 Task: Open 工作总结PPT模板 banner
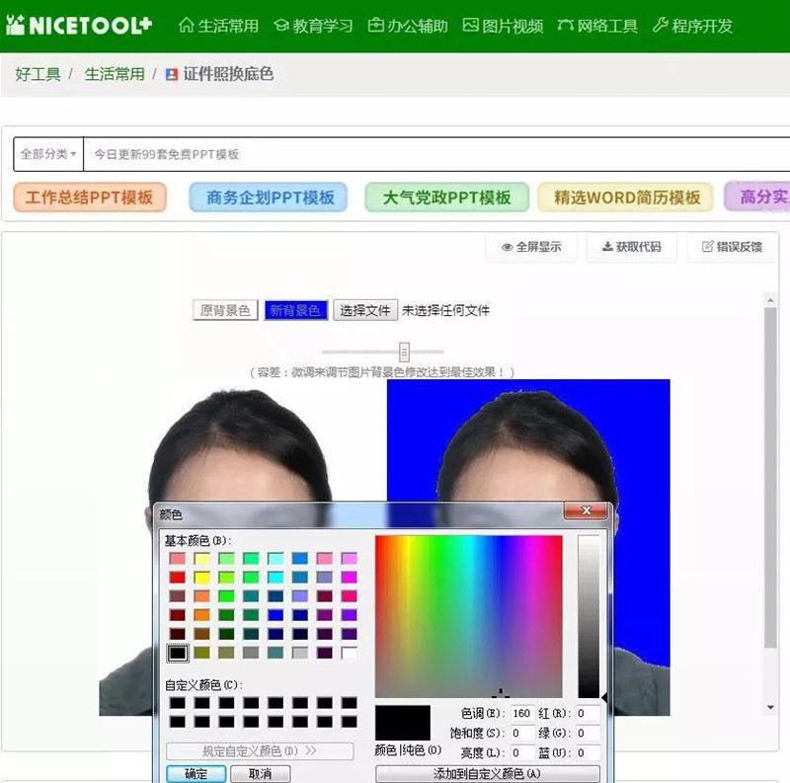click(90, 197)
